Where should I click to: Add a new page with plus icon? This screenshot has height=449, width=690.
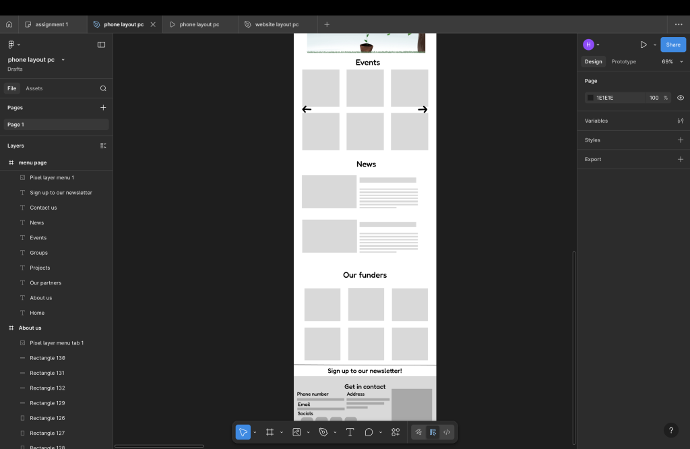coord(103,107)
